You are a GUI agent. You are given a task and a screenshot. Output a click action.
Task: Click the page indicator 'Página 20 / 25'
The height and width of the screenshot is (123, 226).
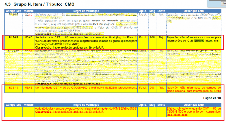(212, 98)
